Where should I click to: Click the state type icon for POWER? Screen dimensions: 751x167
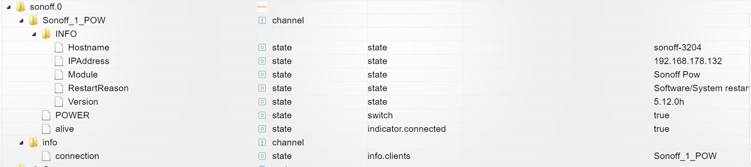[262, 115]
